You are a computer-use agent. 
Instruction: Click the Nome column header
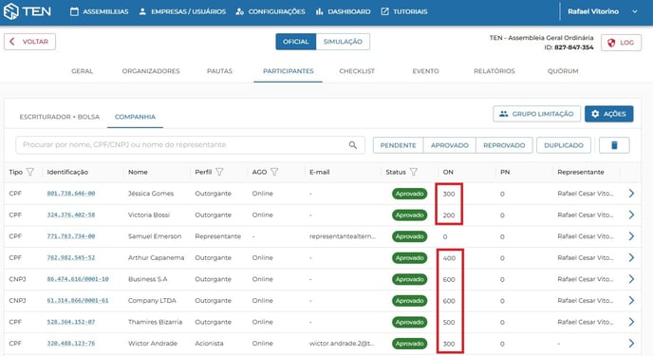pos(138,172)
